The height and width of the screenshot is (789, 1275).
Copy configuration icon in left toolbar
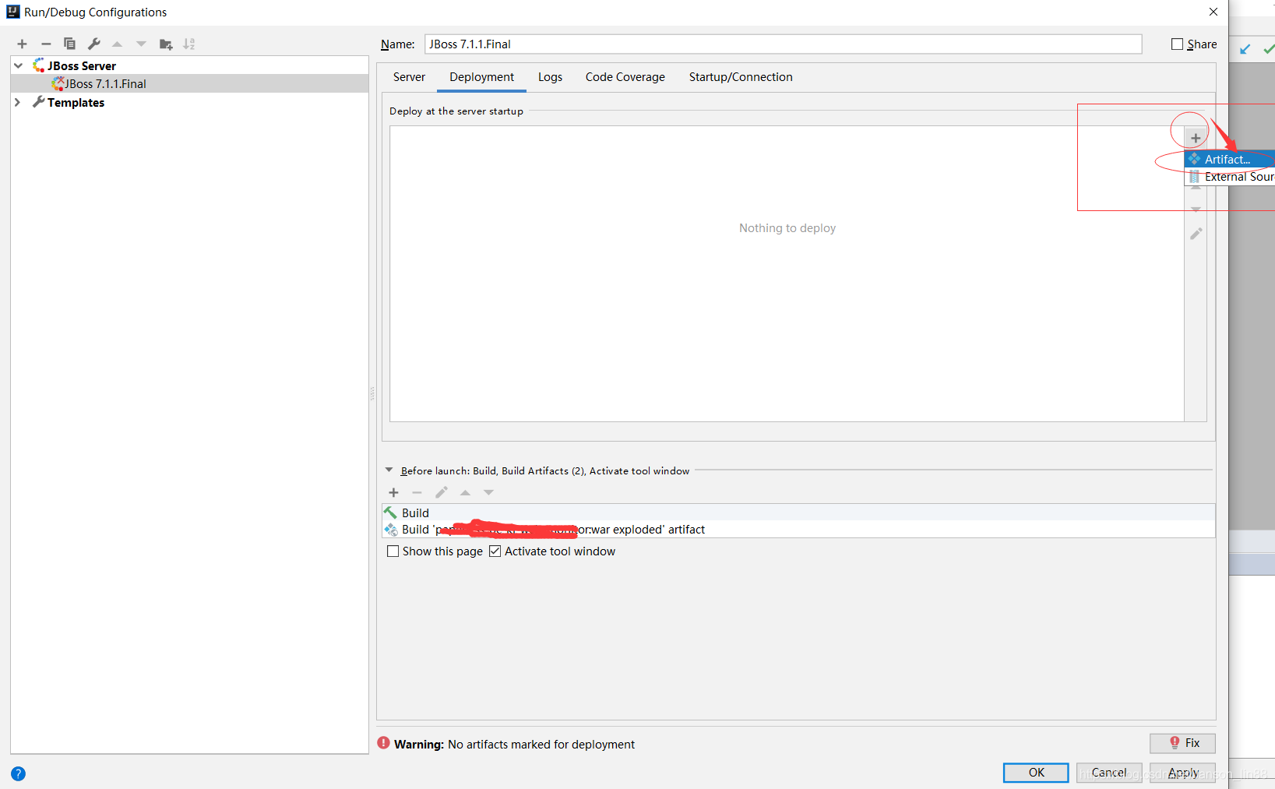[69, 44]
